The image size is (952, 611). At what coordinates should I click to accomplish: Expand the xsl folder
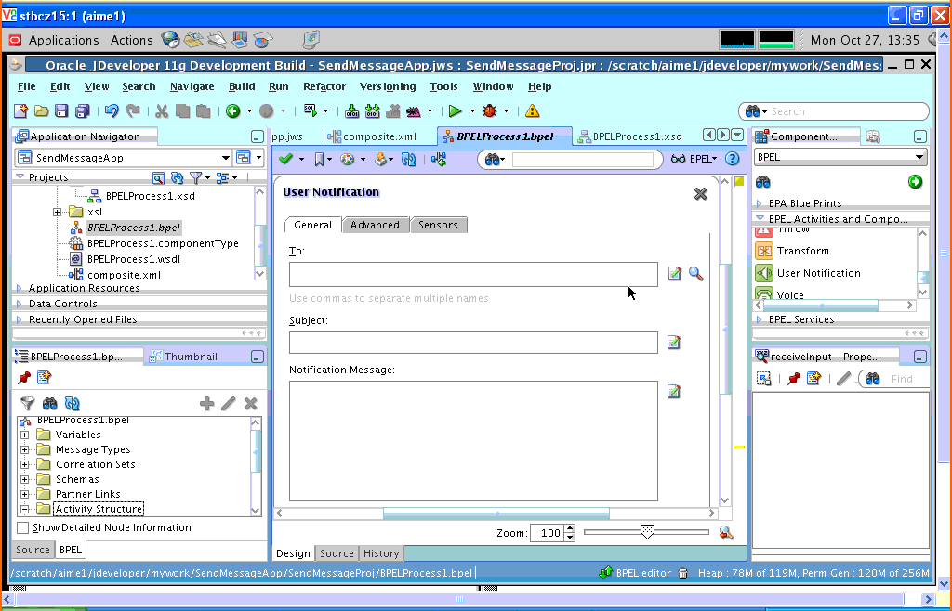(57, 212)
